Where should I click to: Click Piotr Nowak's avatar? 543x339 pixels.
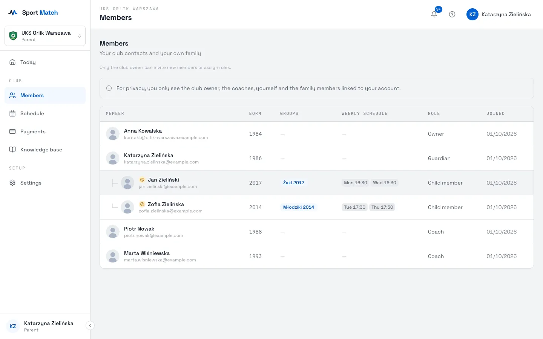coord(113,232)
